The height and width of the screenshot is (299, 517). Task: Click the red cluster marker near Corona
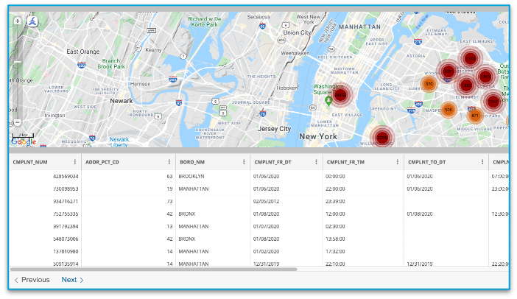pyautogui.click(x=485, y=77)
